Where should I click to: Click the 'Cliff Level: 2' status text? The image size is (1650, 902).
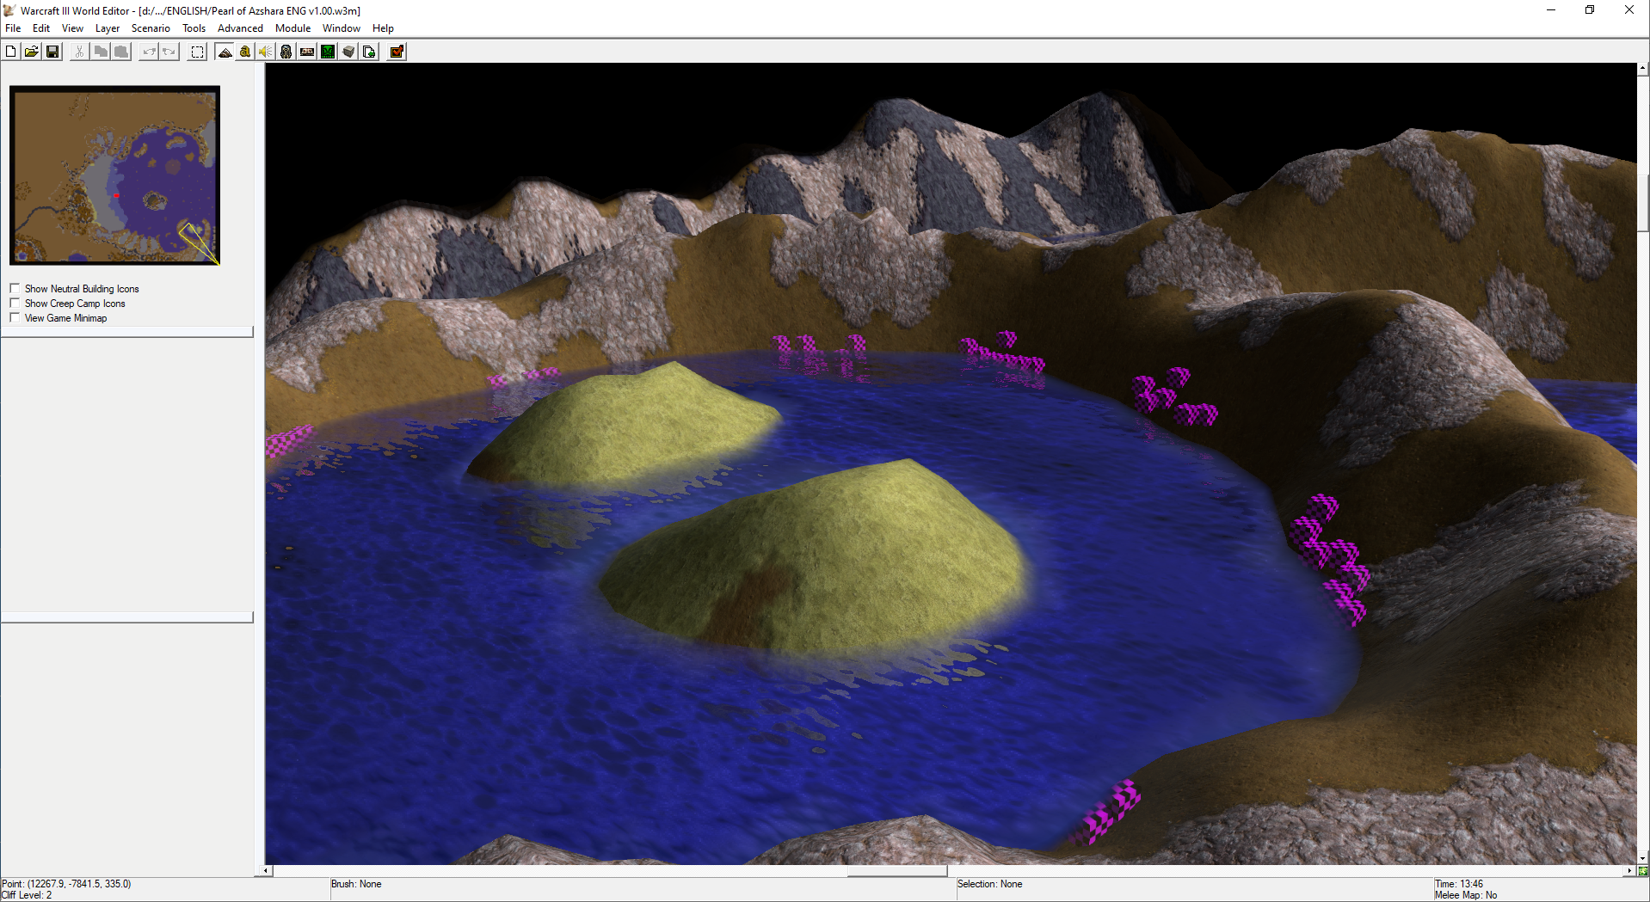pos(27,895)
